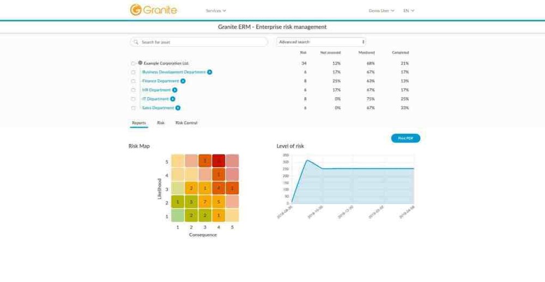Image resolution: width=545 pixels, height=282 pixels.
Task: Click arrow icon next to Finance Department
Action: tap(183, 81)
